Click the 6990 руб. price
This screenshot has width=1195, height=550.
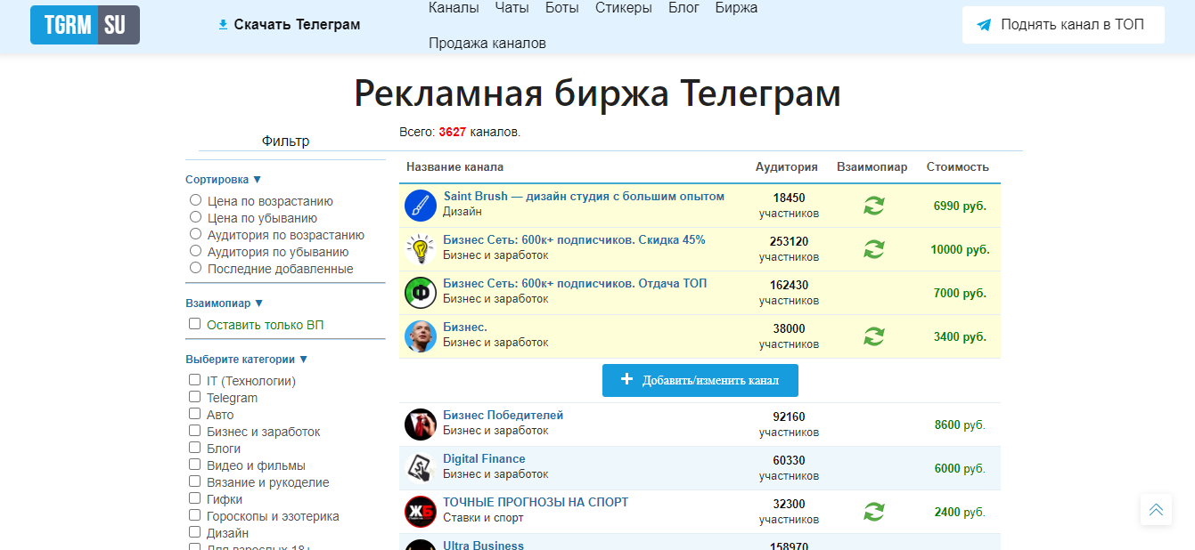tap(960, 206)
